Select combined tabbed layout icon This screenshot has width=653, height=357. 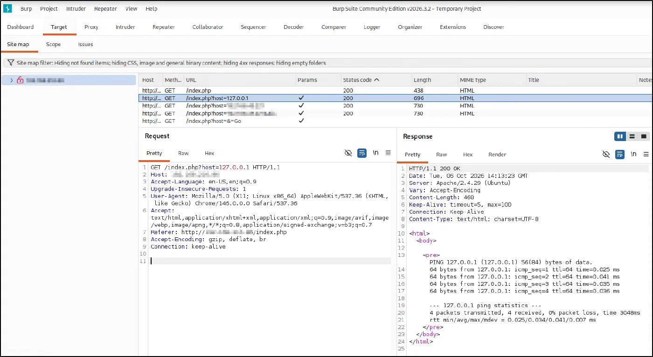(x=644, y=136)
